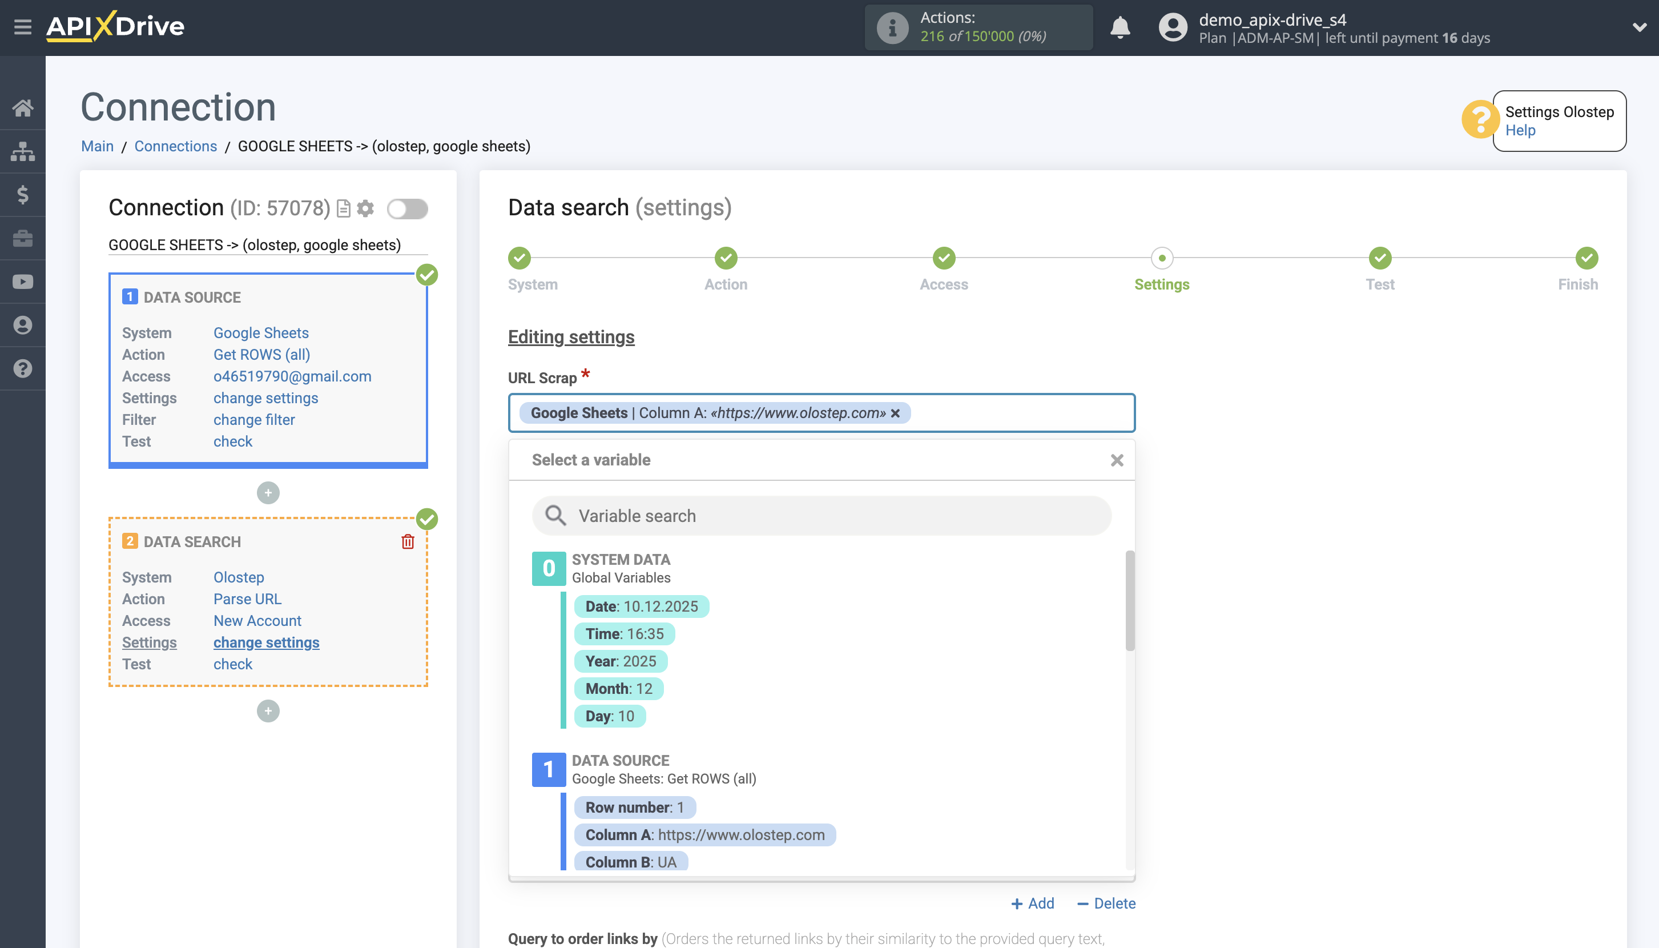Go to the Test step

[x=1379, y=259]
